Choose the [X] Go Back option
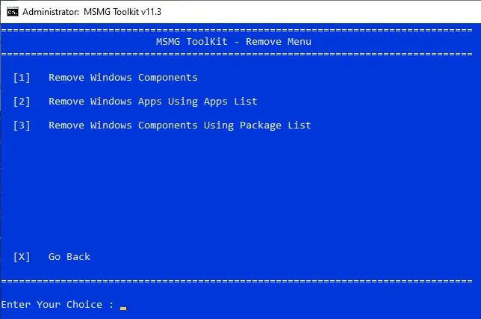The image size is (481, 319). pos(52,257)
